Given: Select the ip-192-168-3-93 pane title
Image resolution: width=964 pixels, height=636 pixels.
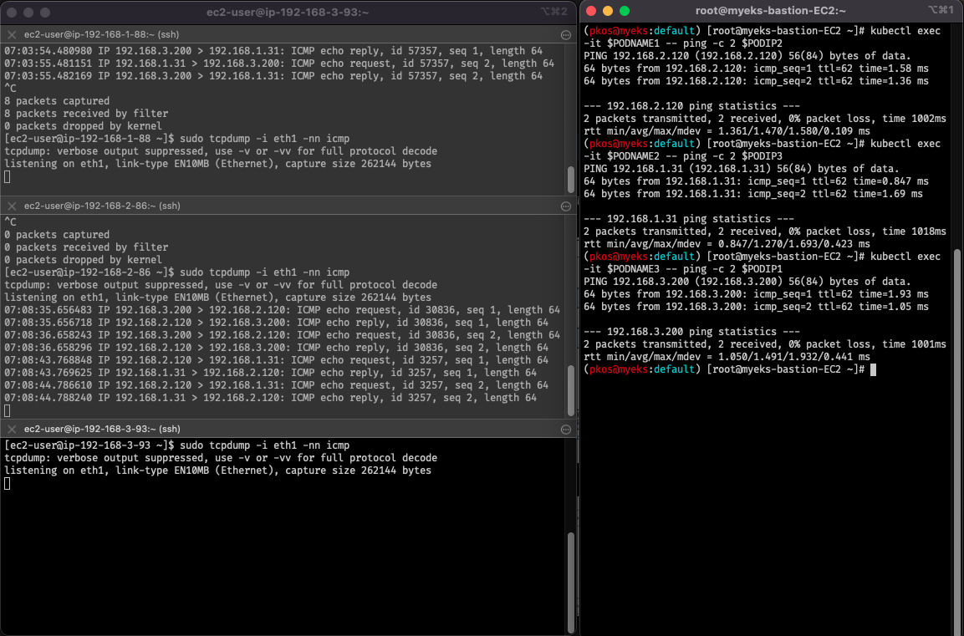Looking at the screenshot, I should 101,429.
